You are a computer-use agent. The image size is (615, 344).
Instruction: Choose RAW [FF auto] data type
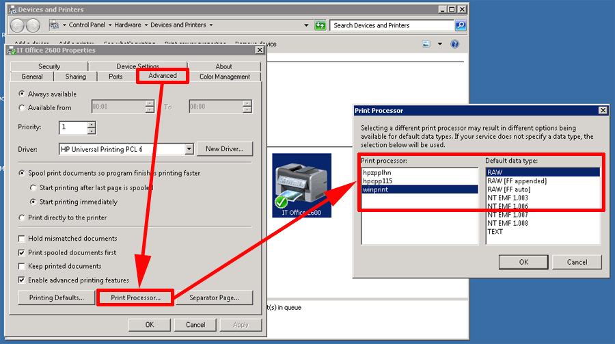(x=543, y=189)
